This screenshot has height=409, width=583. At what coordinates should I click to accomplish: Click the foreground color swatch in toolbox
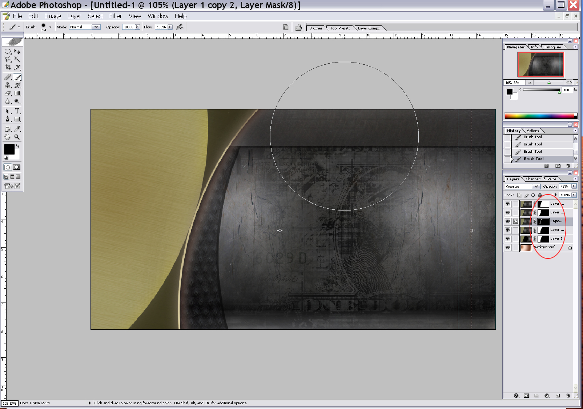9,149
